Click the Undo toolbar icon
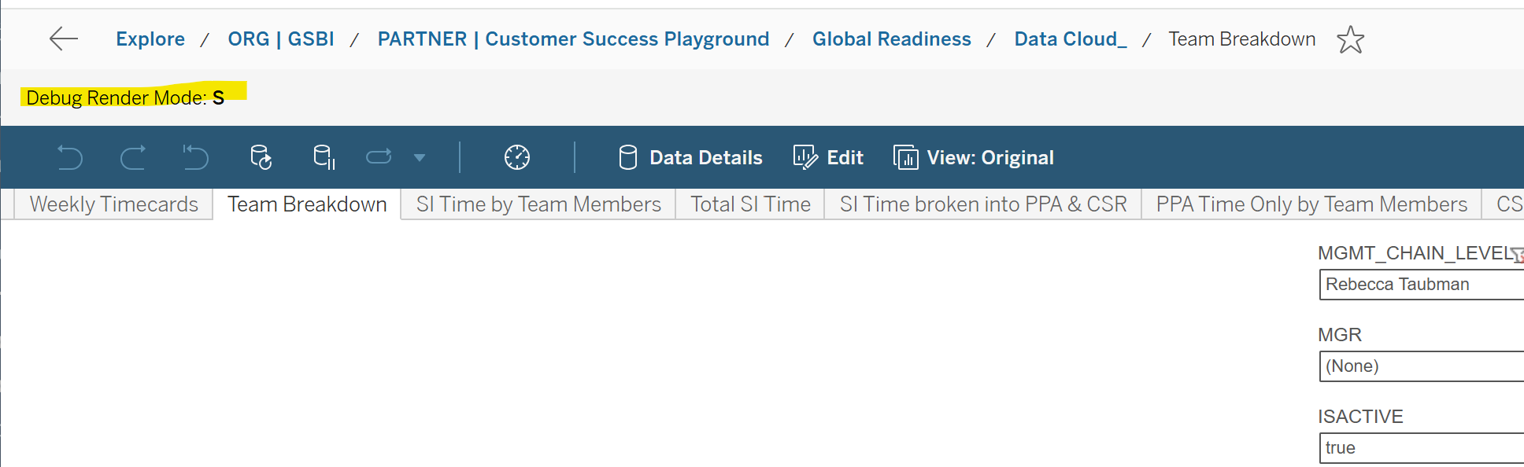The width and height of the screenshot is (1524, 467). point(70,158)
